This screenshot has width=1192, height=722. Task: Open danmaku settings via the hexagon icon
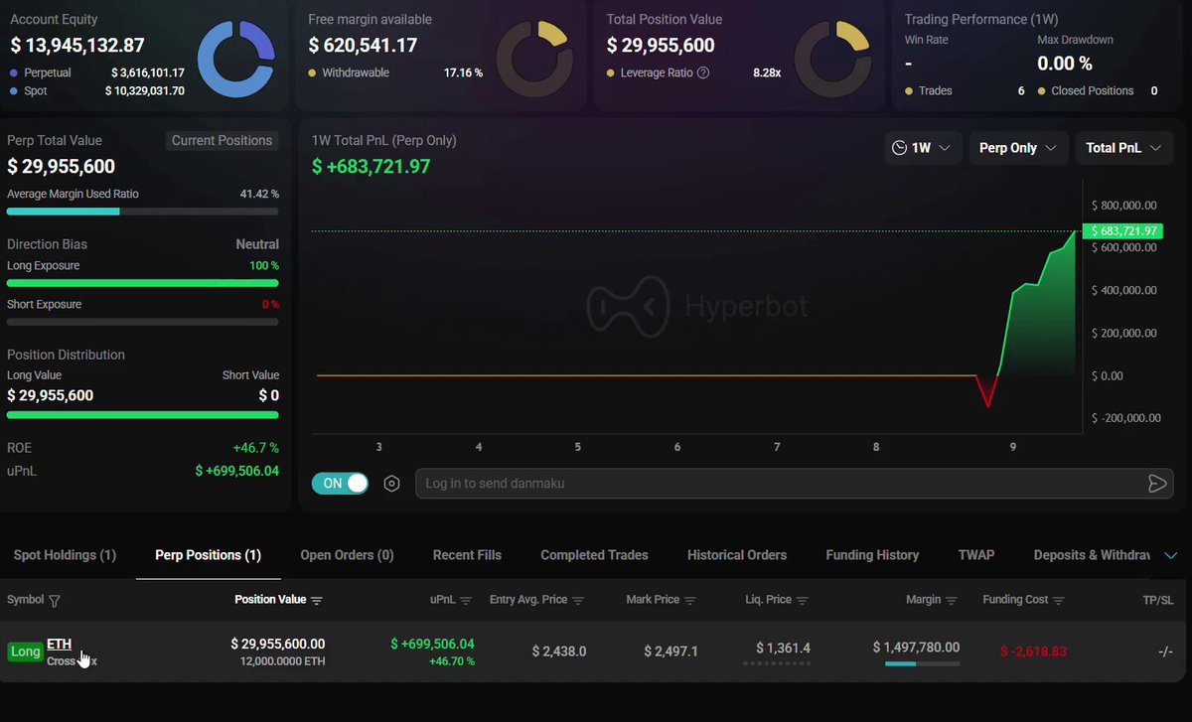tap(392, 484)
